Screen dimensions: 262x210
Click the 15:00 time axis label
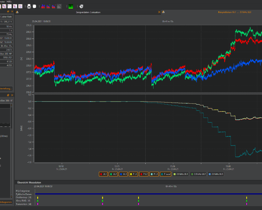(x=228, y=166)
